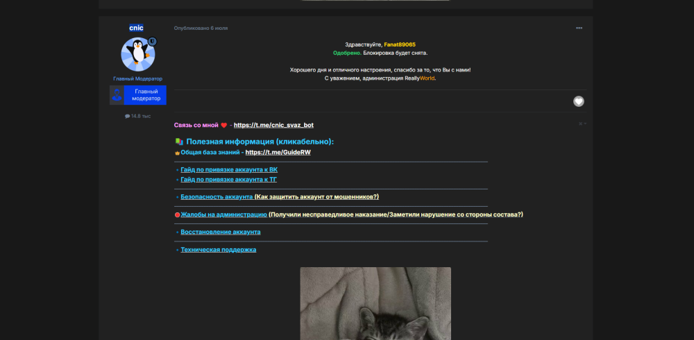Click the Опубликовано 6 июля timestamp
Screen dimensions: 694x340
click(x=201, y=28)
